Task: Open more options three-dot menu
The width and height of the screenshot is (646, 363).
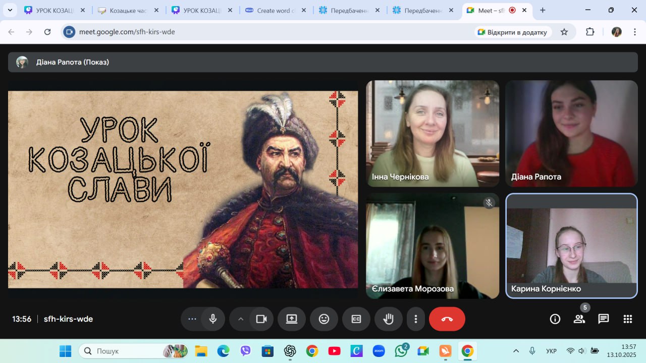Action: click(416, 319)
